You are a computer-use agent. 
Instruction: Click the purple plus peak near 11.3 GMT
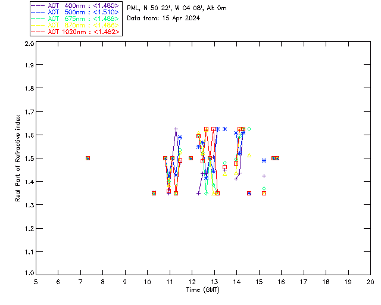coord(176,129)
